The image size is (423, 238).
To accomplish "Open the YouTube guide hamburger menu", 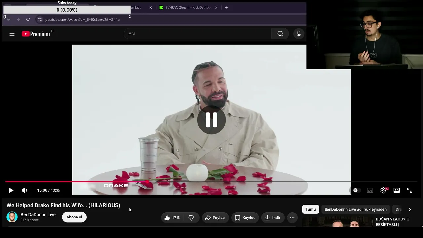I will click(12, 34).
